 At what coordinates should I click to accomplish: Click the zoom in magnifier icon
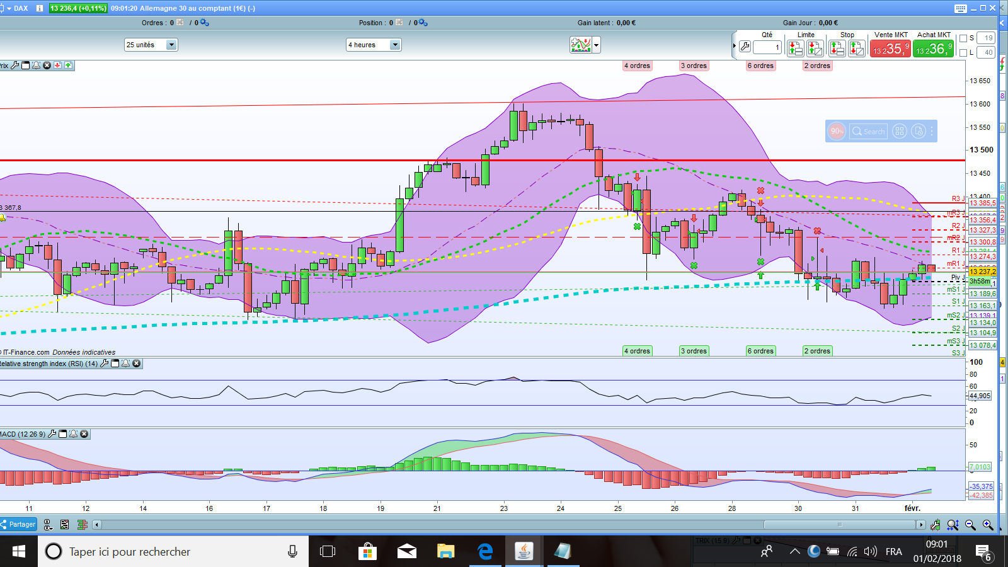pyautogui.click(x=988, y=525)
